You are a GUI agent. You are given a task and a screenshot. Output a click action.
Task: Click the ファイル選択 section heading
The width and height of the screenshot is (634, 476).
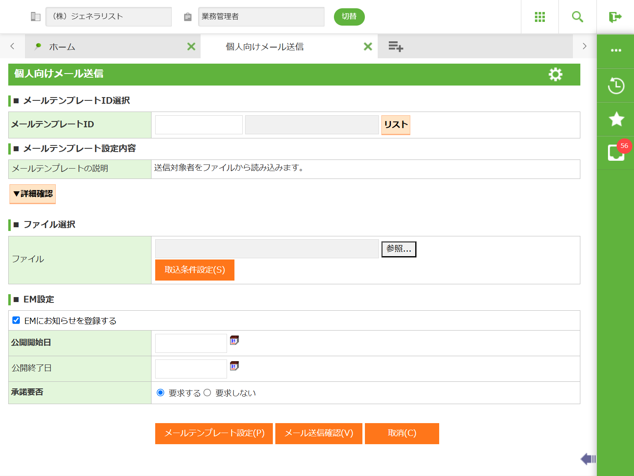tap(49, 224)
